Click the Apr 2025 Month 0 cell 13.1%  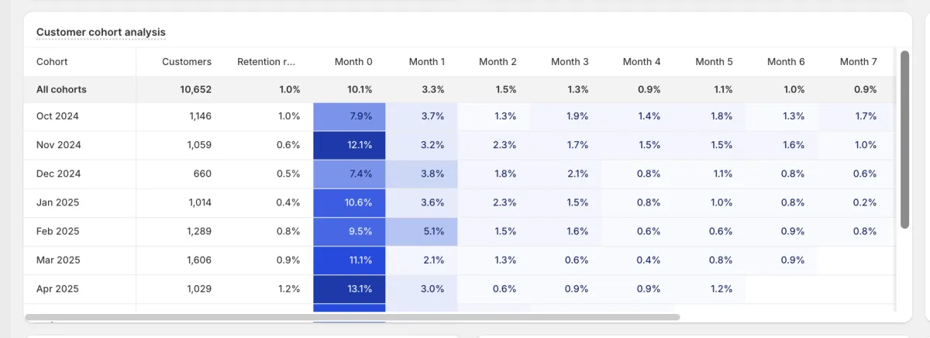(350, 289)
